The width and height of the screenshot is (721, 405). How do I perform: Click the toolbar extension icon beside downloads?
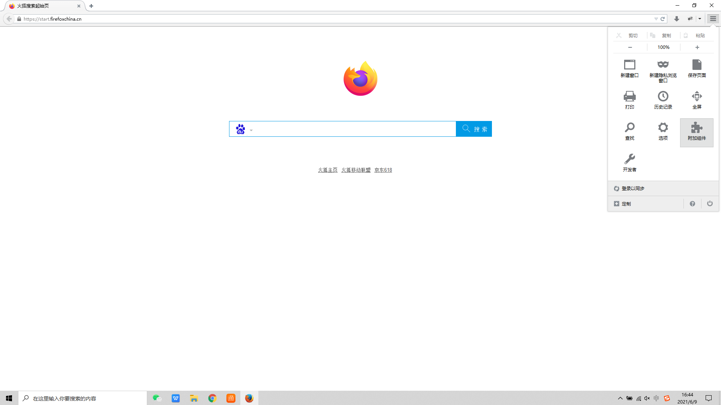pos(690,19)
